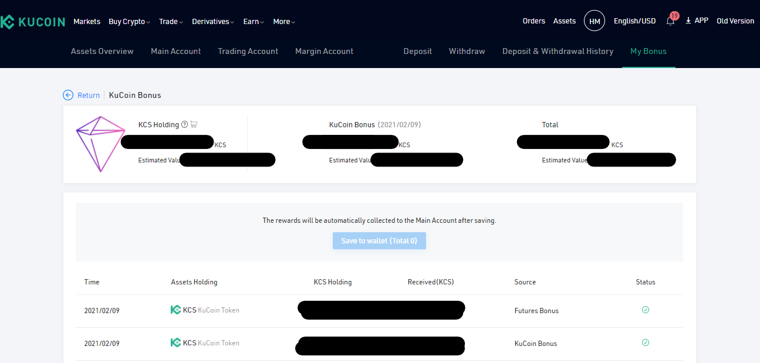The width and height of the screenshot is (760, 363).
Task: Click the Status column header
Action: [x=646, y=282]
